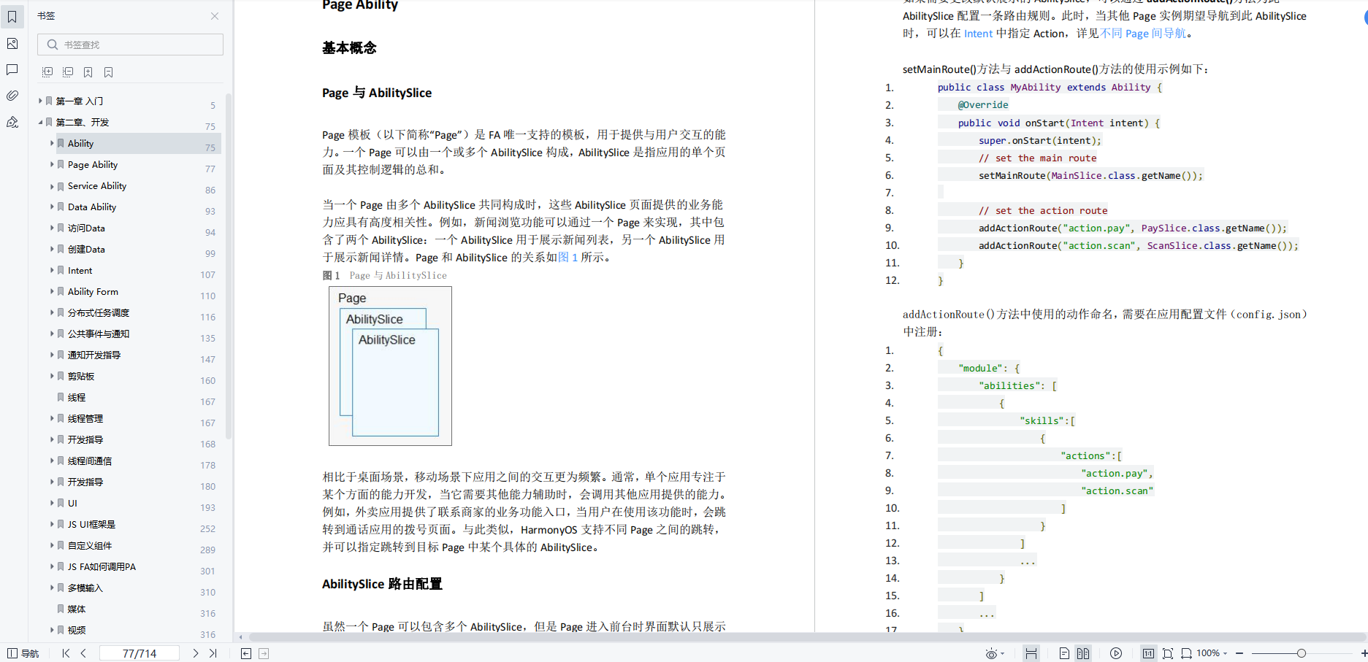The image size is (1368, 662).
Task: Expand the Ability Form bookmark node
Action: click(x=52, y=291)
